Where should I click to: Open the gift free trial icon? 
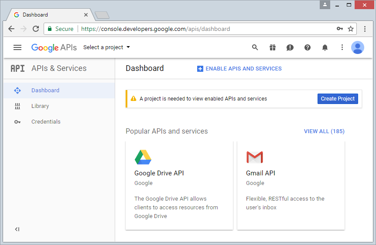[273, 47]
